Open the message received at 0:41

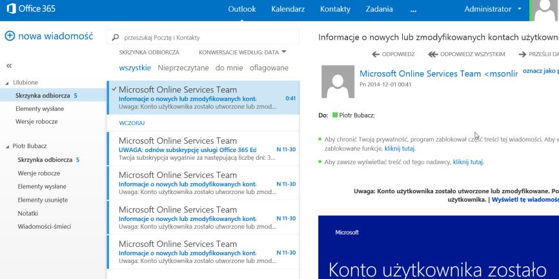[203, 97]
